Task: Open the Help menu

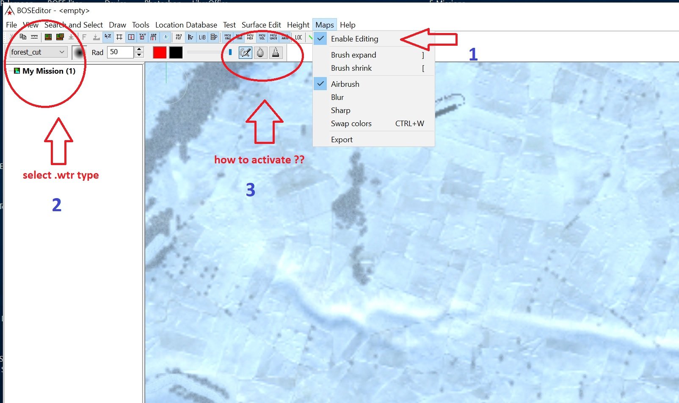Action: tap(348, 25)
